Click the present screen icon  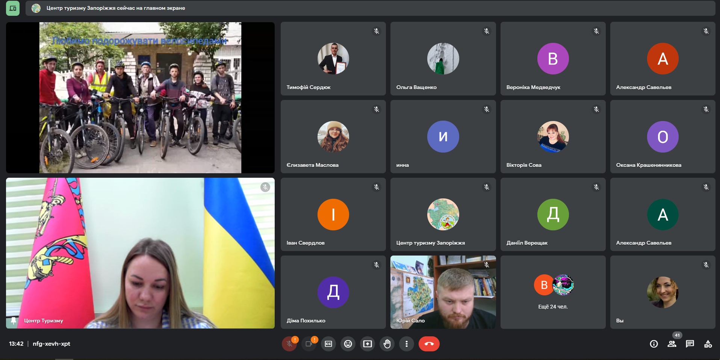368,344
